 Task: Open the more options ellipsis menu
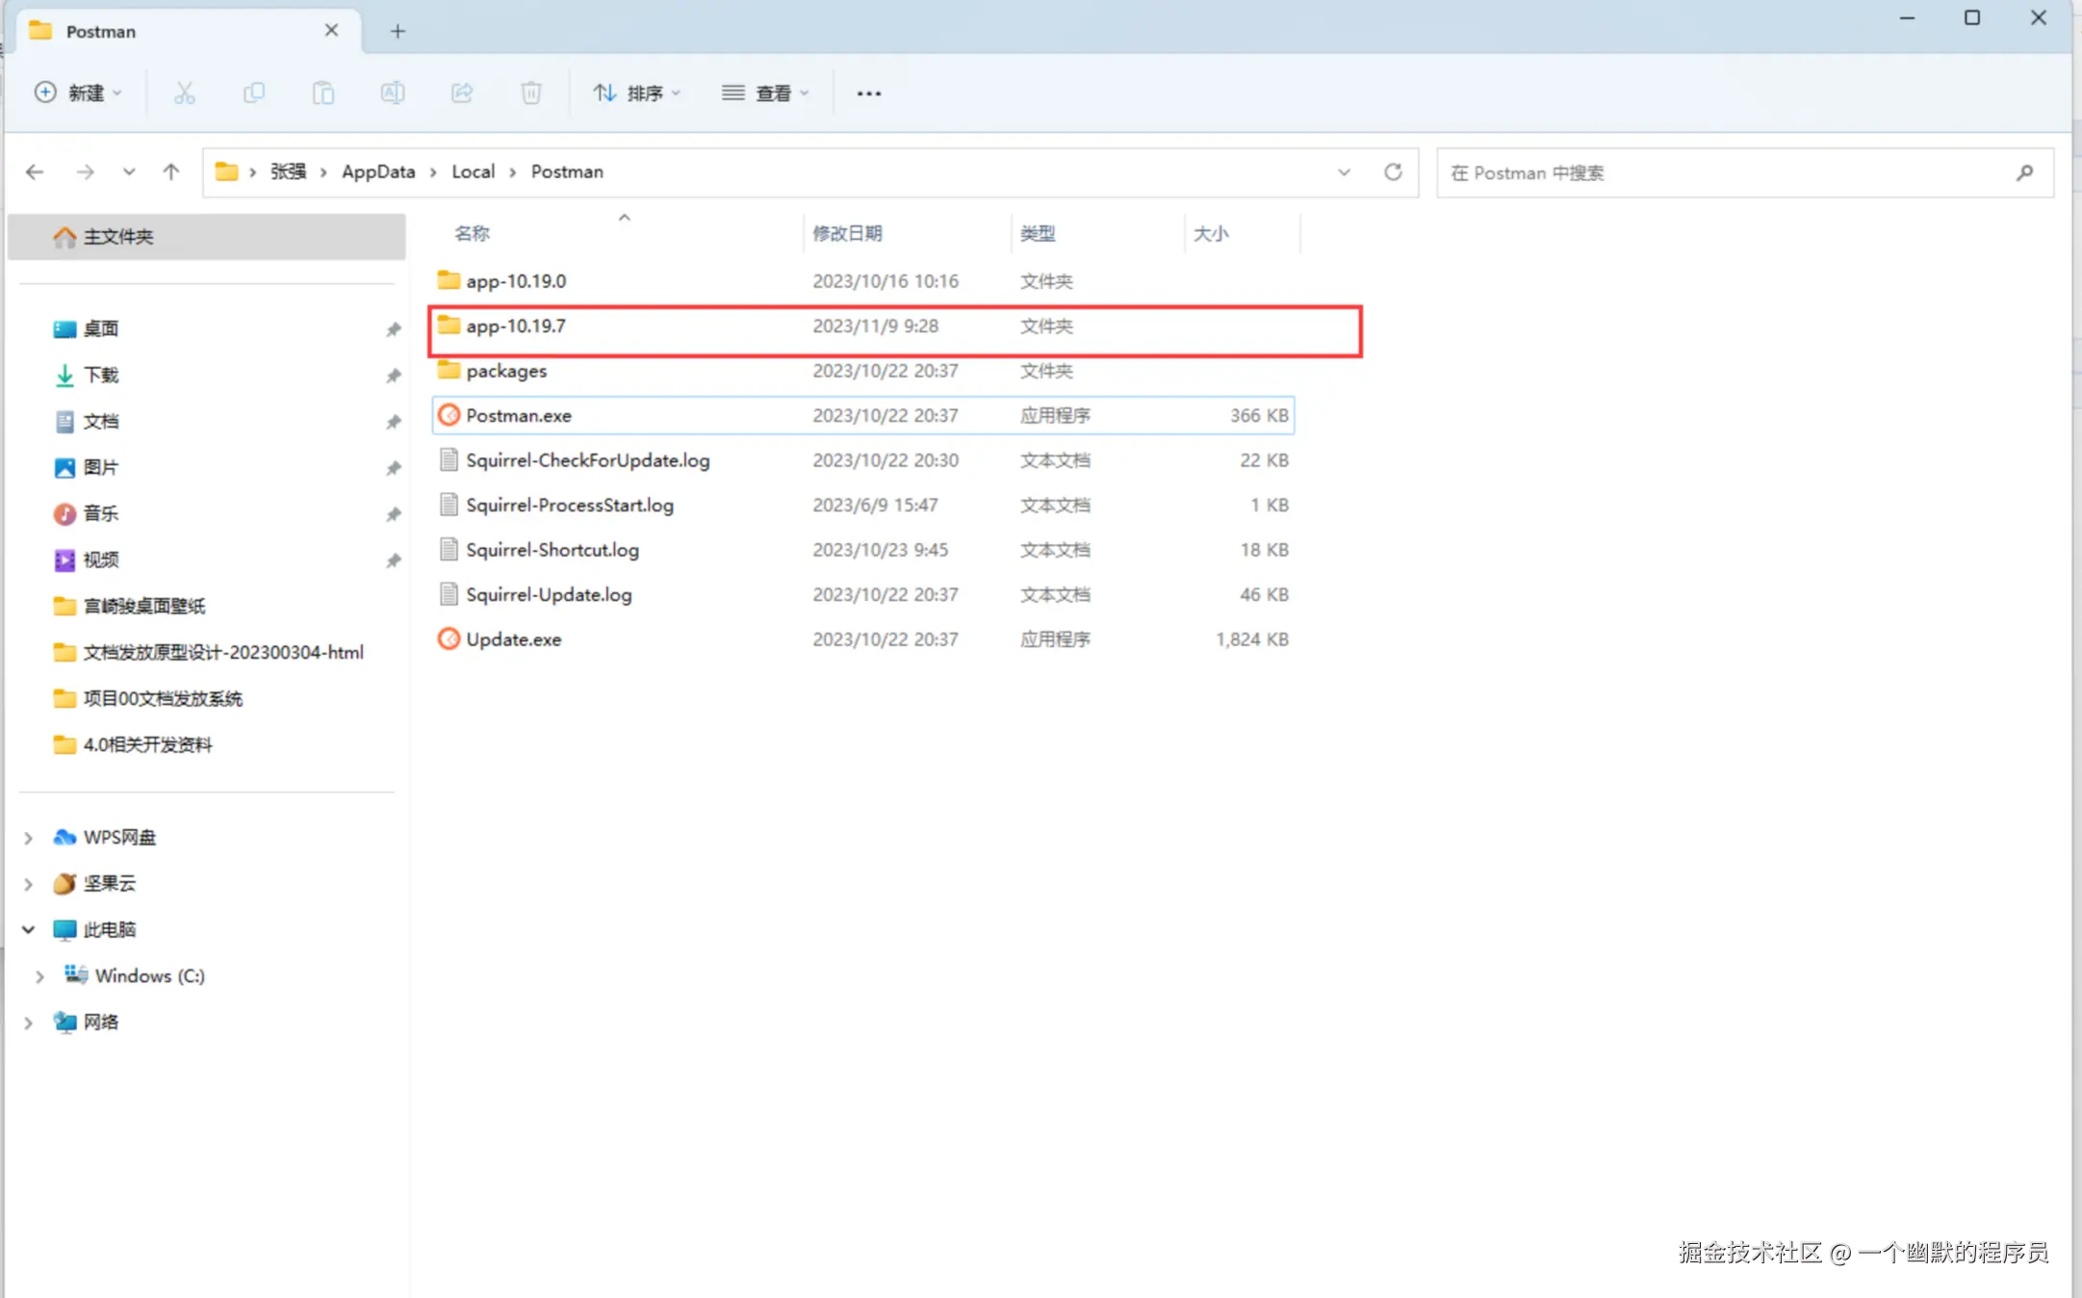tap(869, 93)
